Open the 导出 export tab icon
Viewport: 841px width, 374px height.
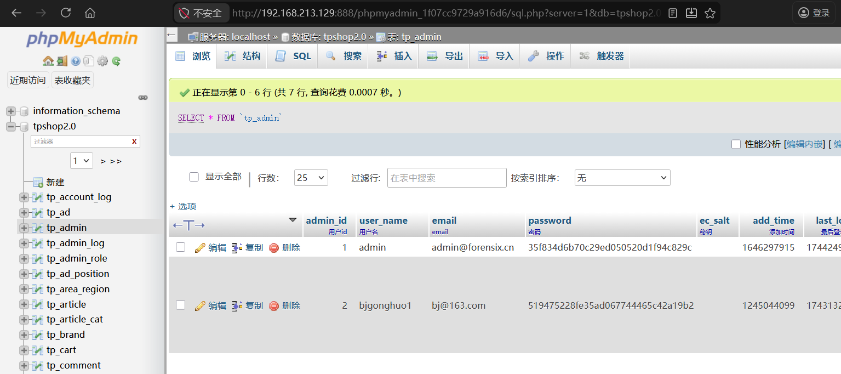tap(431, 55)
